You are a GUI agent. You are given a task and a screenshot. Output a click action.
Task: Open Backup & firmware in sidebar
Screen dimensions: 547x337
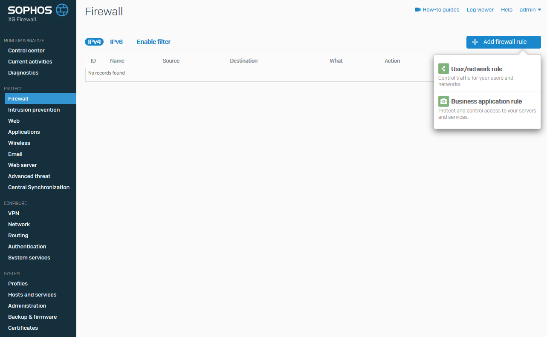(x=32, y=317)
